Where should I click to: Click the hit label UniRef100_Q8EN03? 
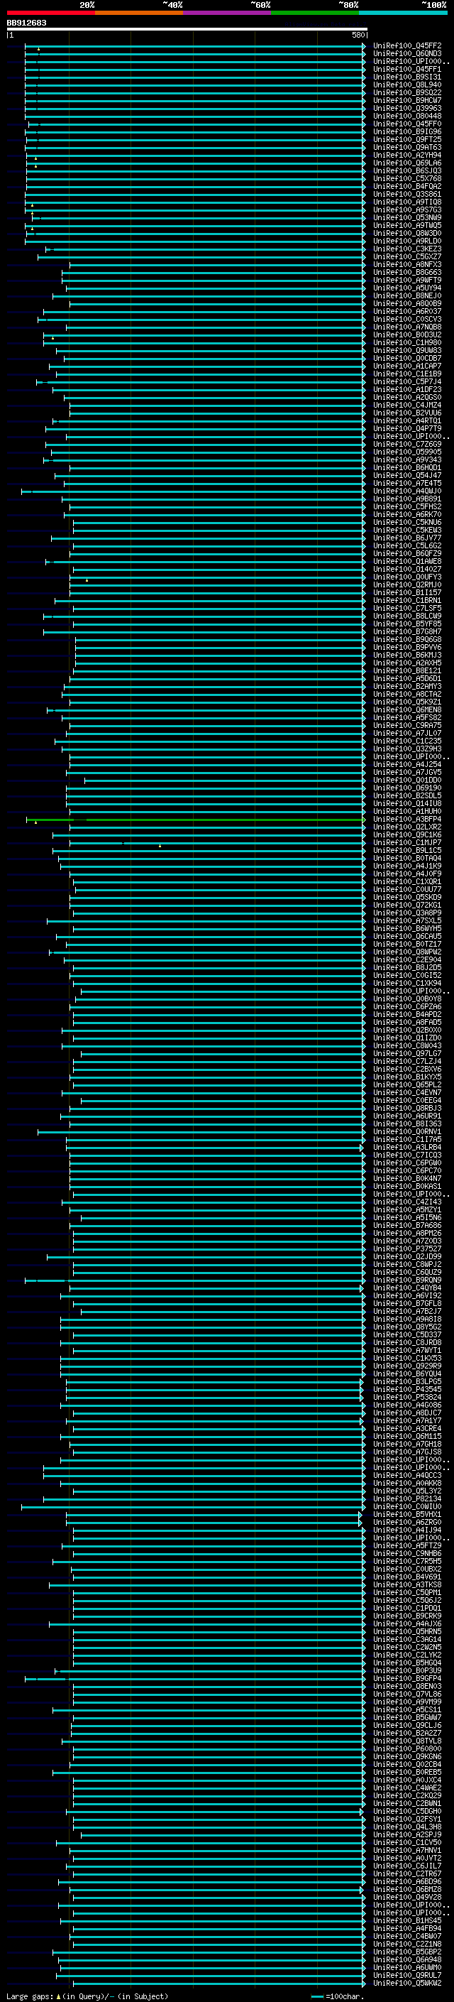tap(407, 1687)
